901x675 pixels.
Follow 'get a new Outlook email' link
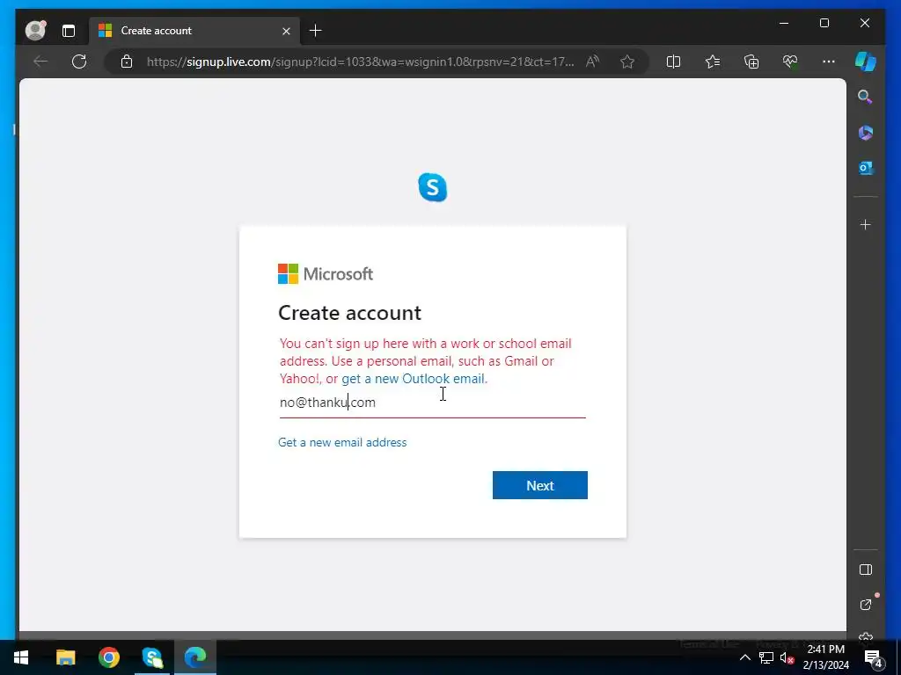click(414, 379)
